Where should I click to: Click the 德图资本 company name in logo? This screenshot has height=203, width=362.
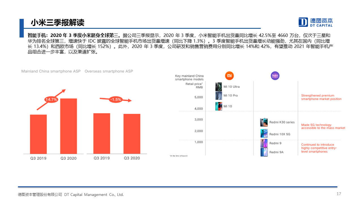[x=321, y=21]
